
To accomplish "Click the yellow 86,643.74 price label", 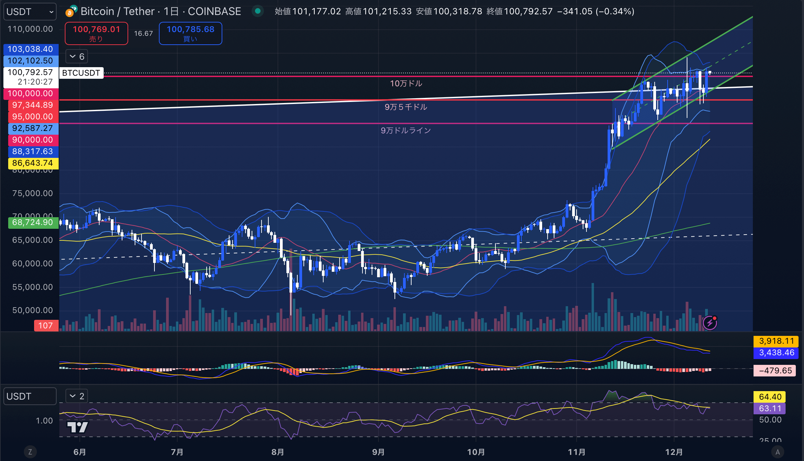I will (x=33, y=163).
